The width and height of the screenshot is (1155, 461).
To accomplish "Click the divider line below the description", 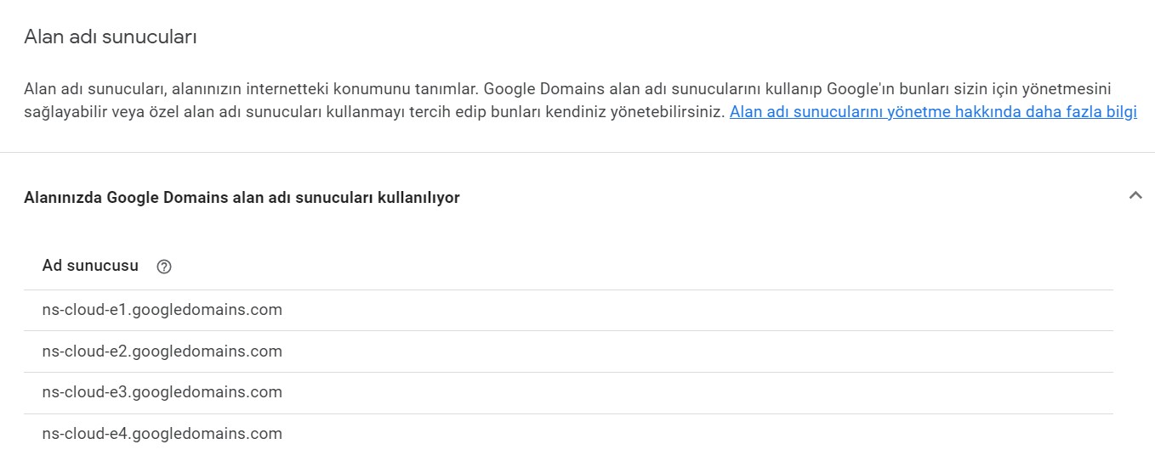I will tap(577, 153).
